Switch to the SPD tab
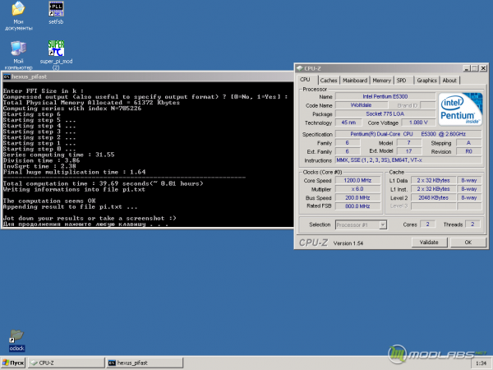Image resolution: width=493 pixels, height=370 pixels. 402,81
